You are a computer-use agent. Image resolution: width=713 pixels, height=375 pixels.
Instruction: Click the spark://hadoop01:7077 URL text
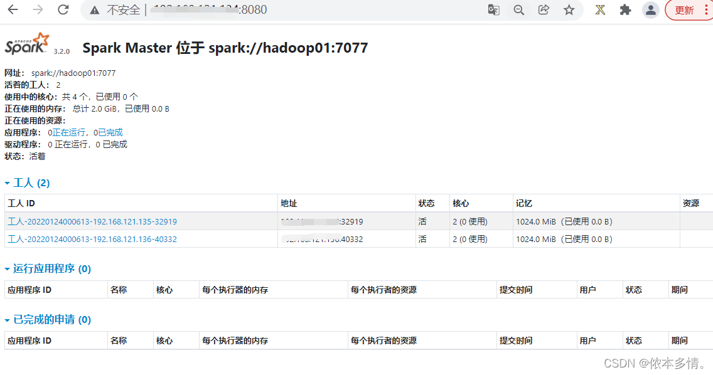73,73
